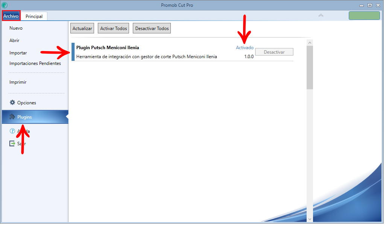Open the Opciones gear icon
This screenshot has height=227, width=386.
(12, 102)
